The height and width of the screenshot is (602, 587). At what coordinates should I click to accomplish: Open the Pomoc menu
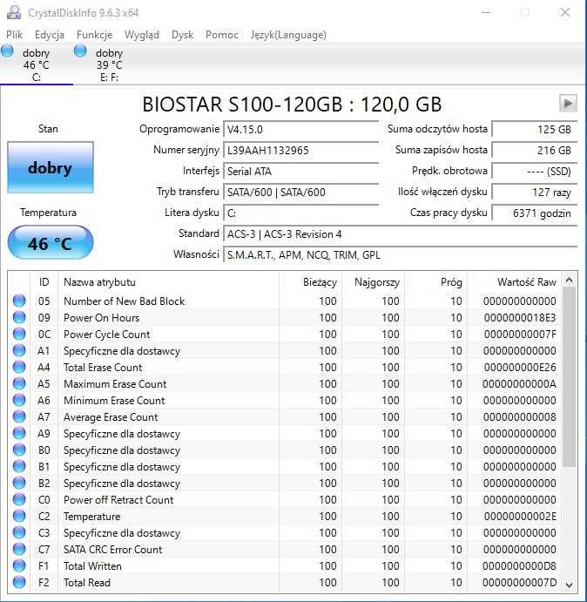222,35
